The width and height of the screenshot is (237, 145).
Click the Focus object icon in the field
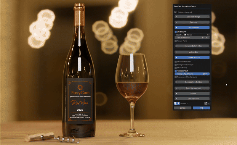[x=185, y=35]
